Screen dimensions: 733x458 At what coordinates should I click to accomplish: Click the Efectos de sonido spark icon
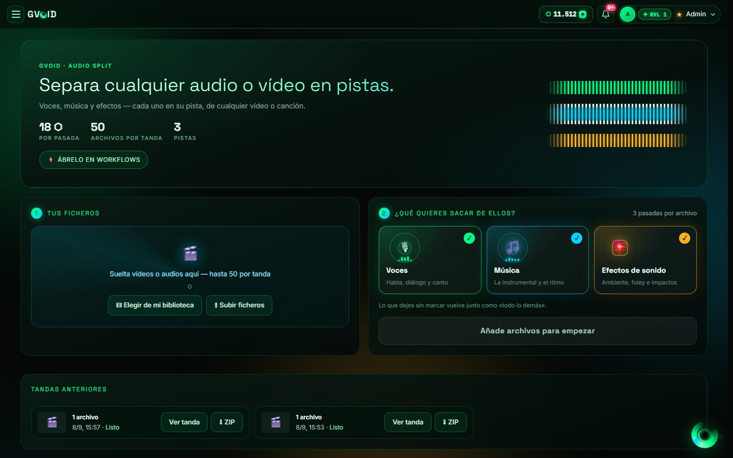[x=619, y=248]
